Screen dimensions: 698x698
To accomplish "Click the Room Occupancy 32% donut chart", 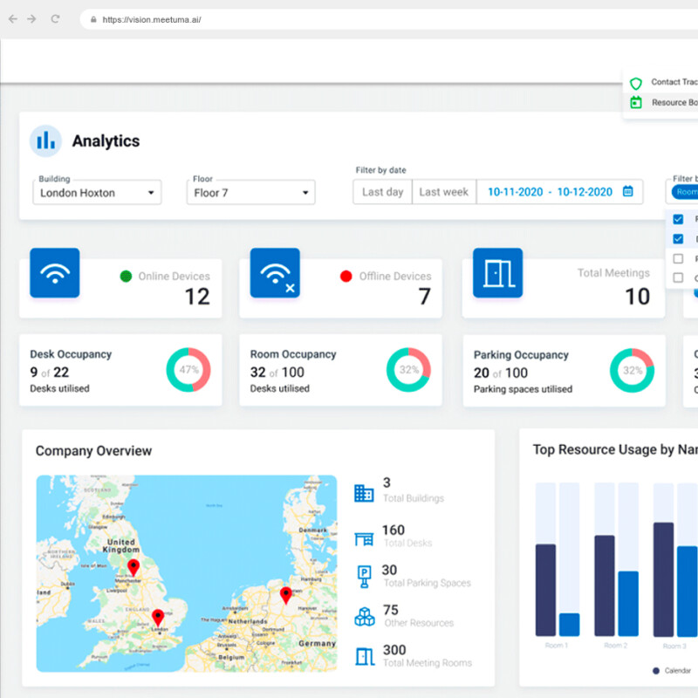I will coord(408,370).
